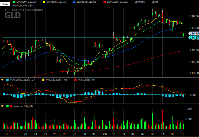Click the 06 date axis label
Viewport: 199px width, 137px height.
(133, 134)
